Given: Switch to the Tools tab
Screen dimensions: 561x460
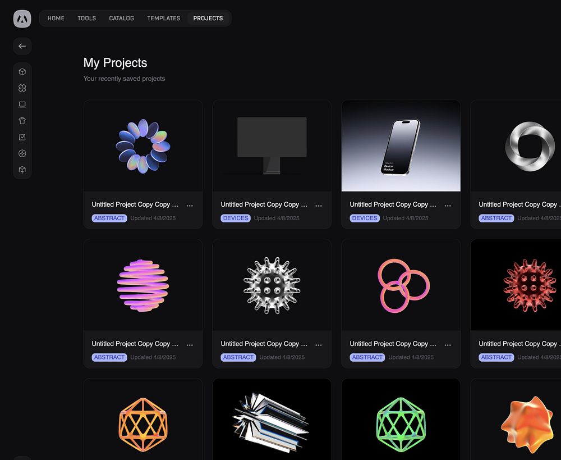Looking at the screenshot, I should tap(86, 19).
